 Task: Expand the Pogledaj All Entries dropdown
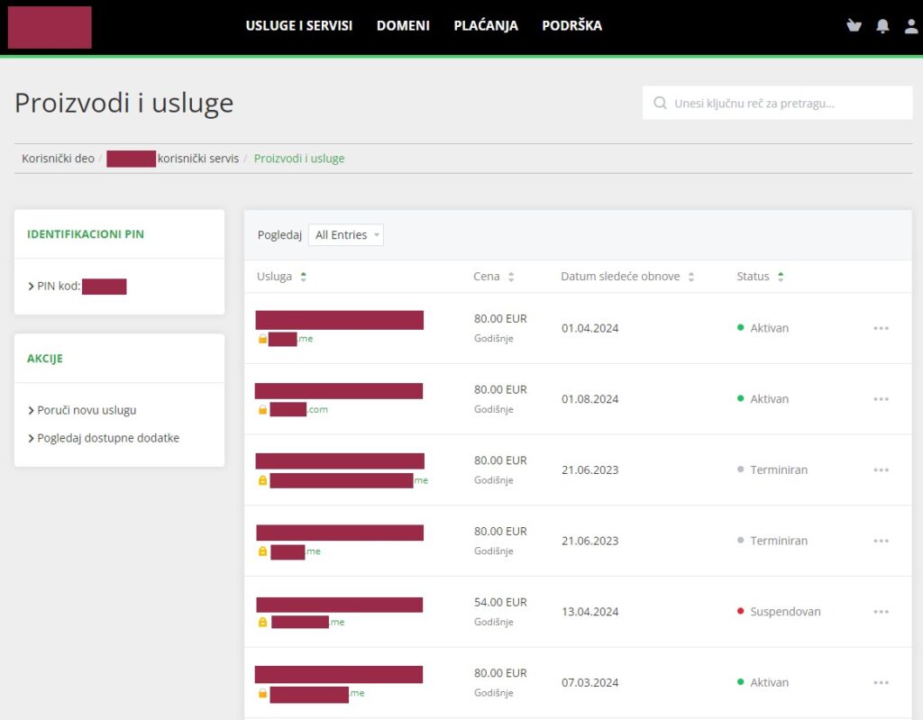click(346, 235)
